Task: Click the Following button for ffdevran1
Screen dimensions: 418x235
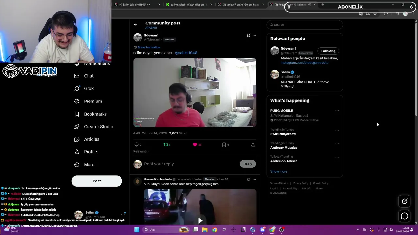Action: point(328,51)
